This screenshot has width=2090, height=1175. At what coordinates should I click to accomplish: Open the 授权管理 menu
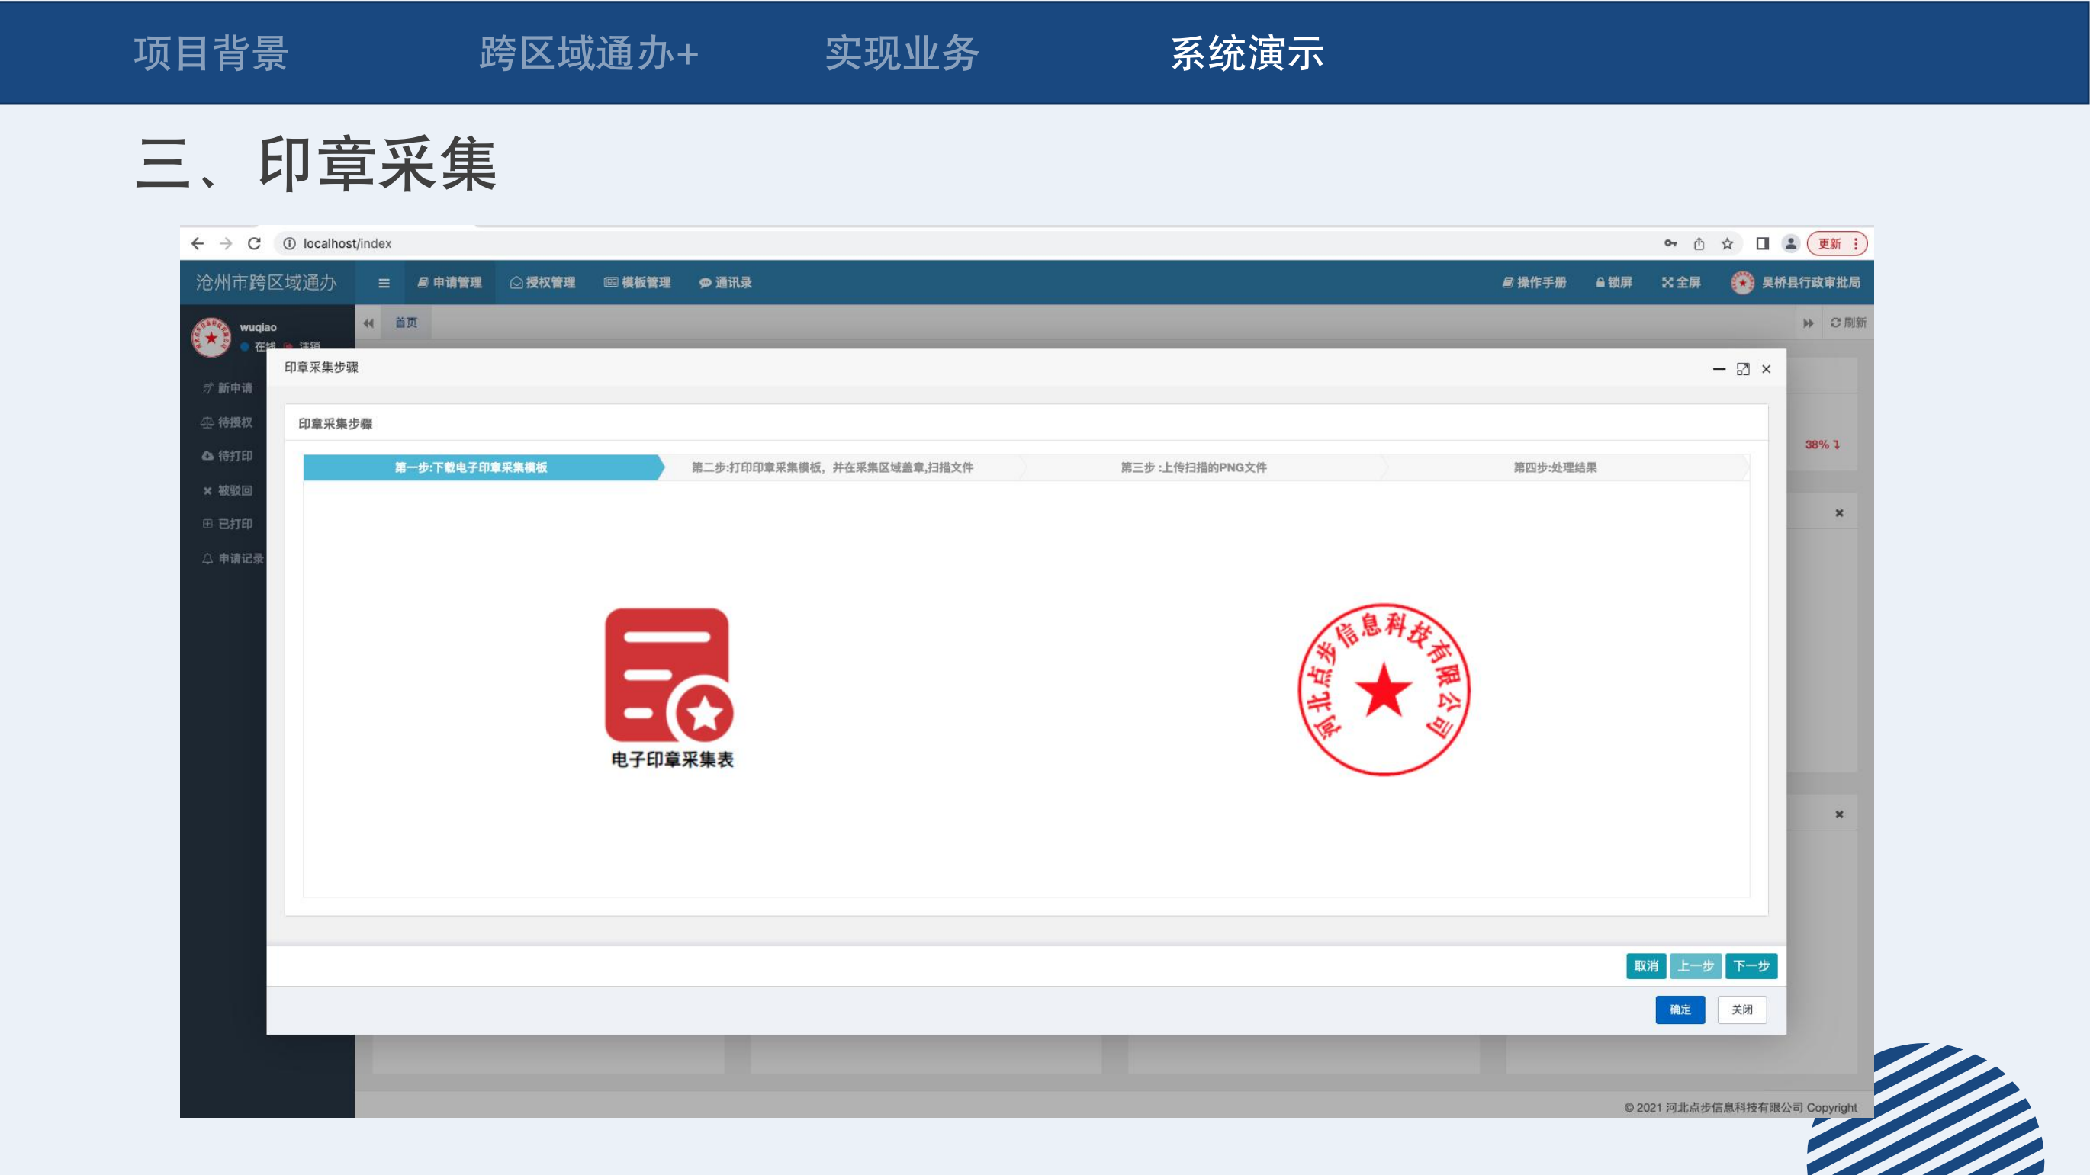(543, 282)
